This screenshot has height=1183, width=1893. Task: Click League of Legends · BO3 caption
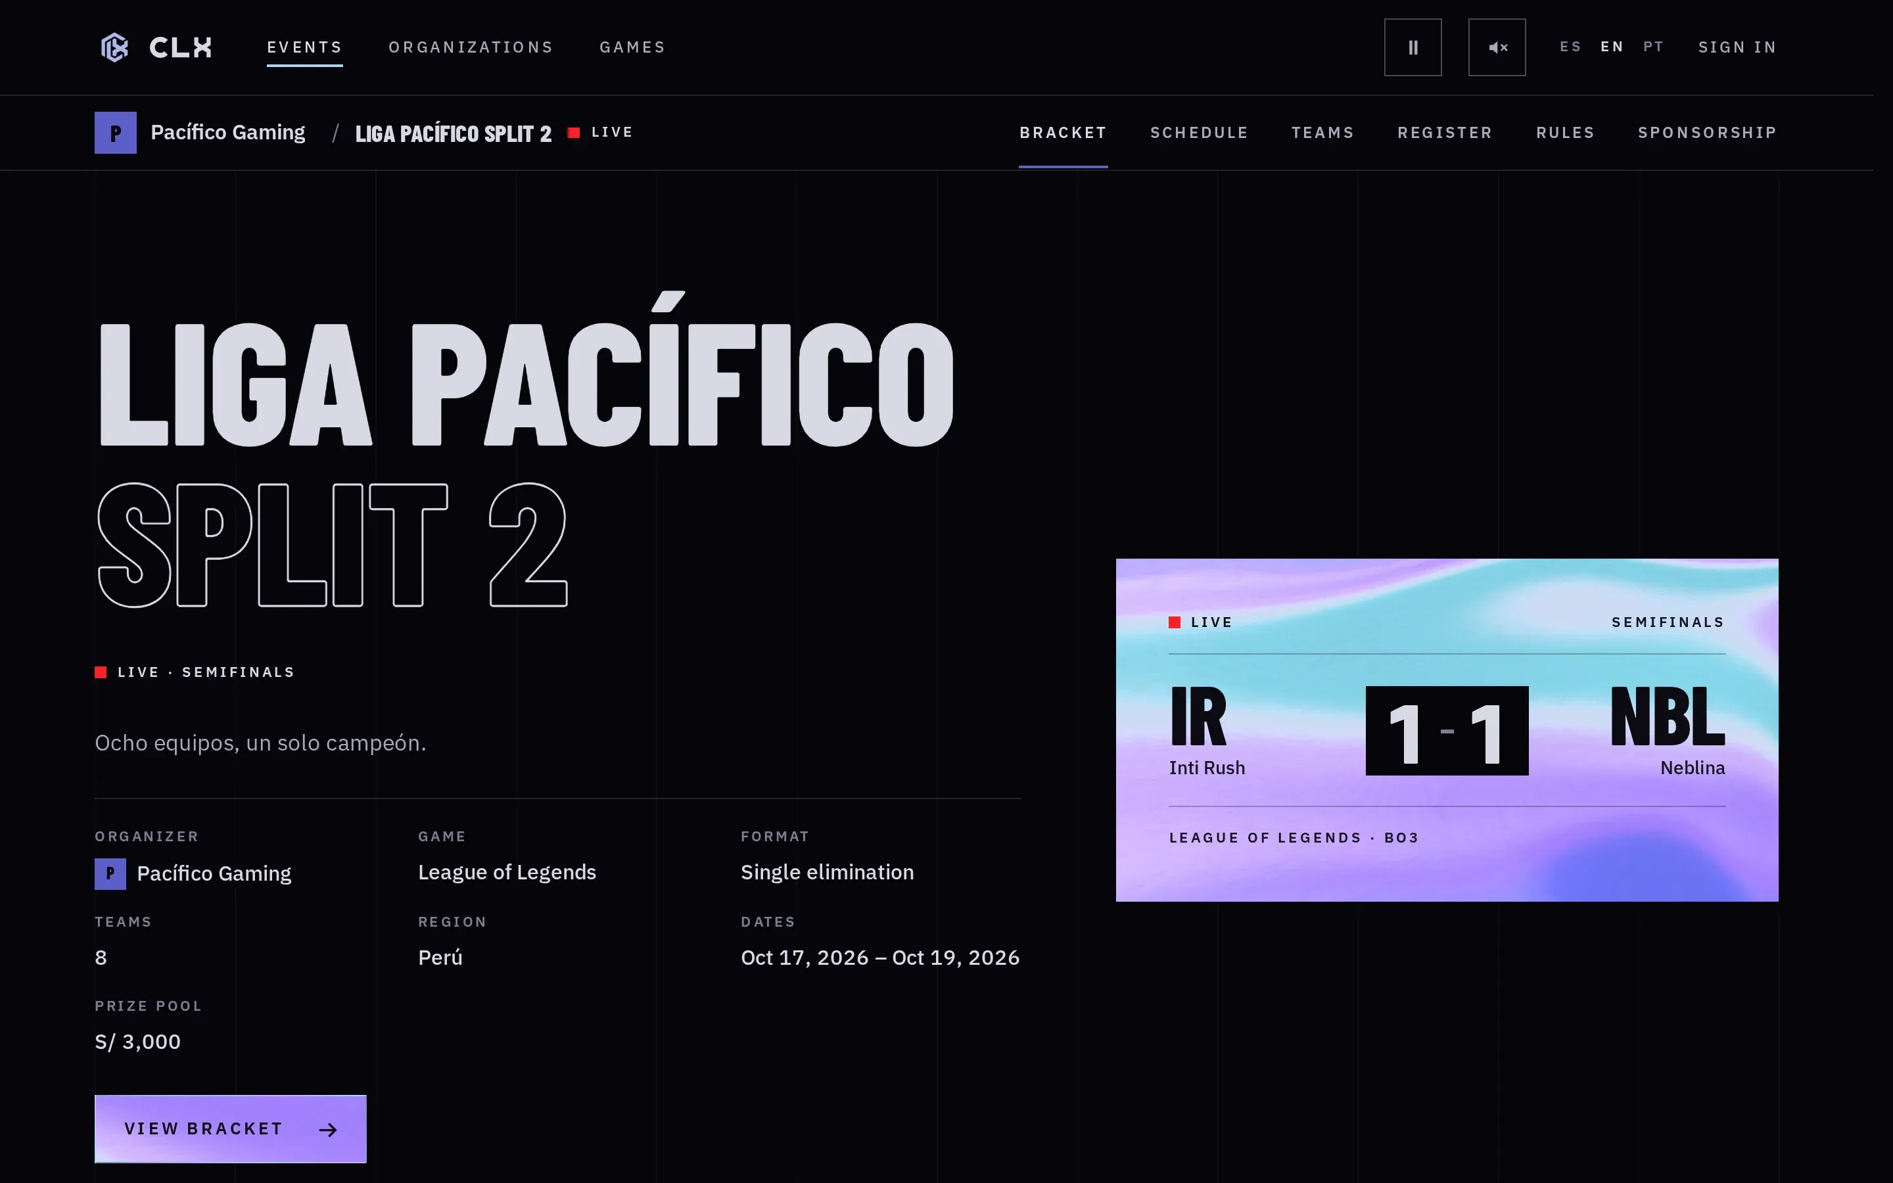tap(1294, 837)
